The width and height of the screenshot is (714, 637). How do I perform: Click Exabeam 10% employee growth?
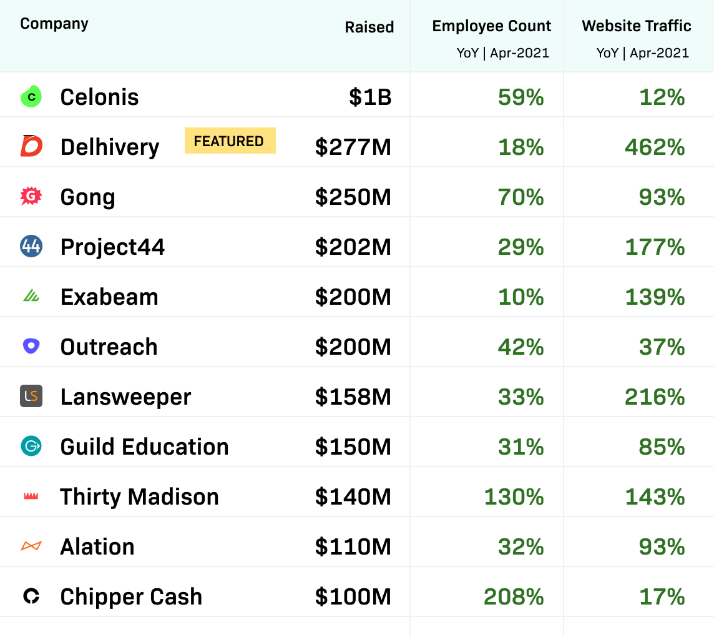coord(521,297)
